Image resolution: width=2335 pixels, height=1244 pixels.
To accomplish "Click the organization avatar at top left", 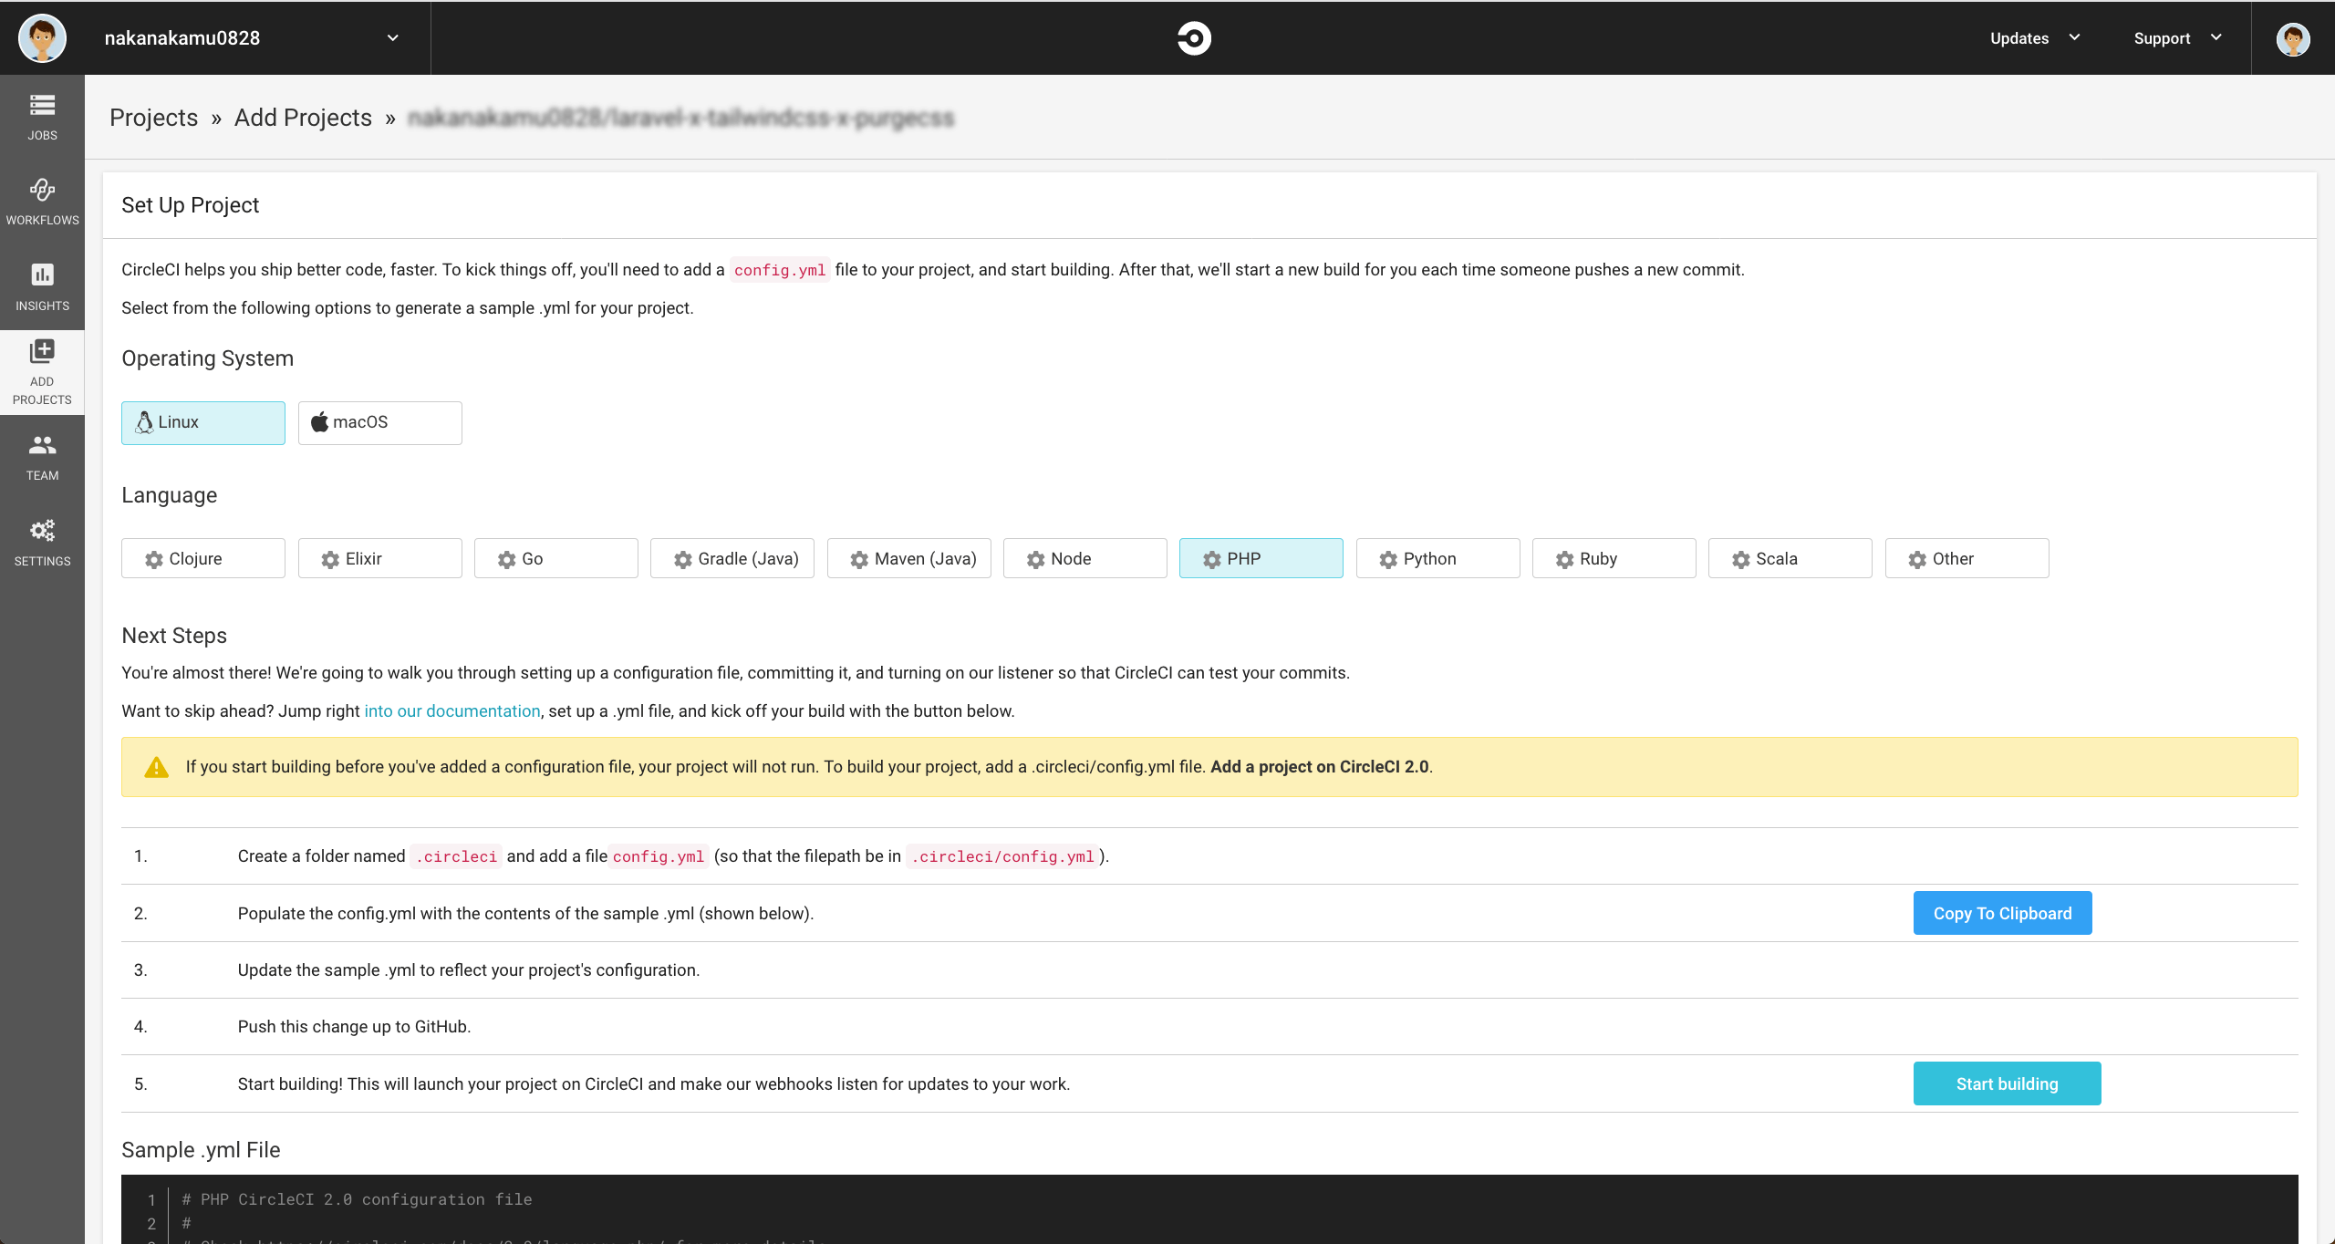I will click(42, 38).
